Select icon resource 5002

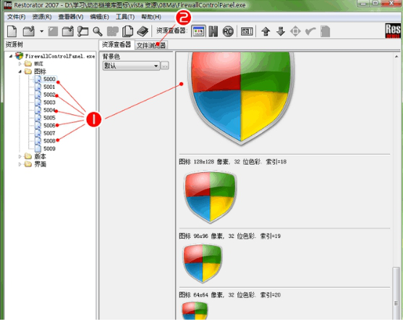(49, 95)
